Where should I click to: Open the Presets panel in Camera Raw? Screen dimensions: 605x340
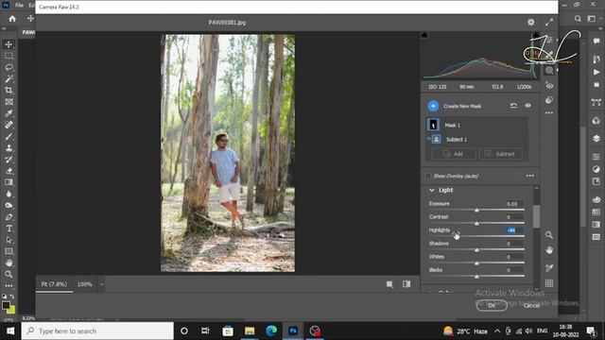[x=549, y=100]
